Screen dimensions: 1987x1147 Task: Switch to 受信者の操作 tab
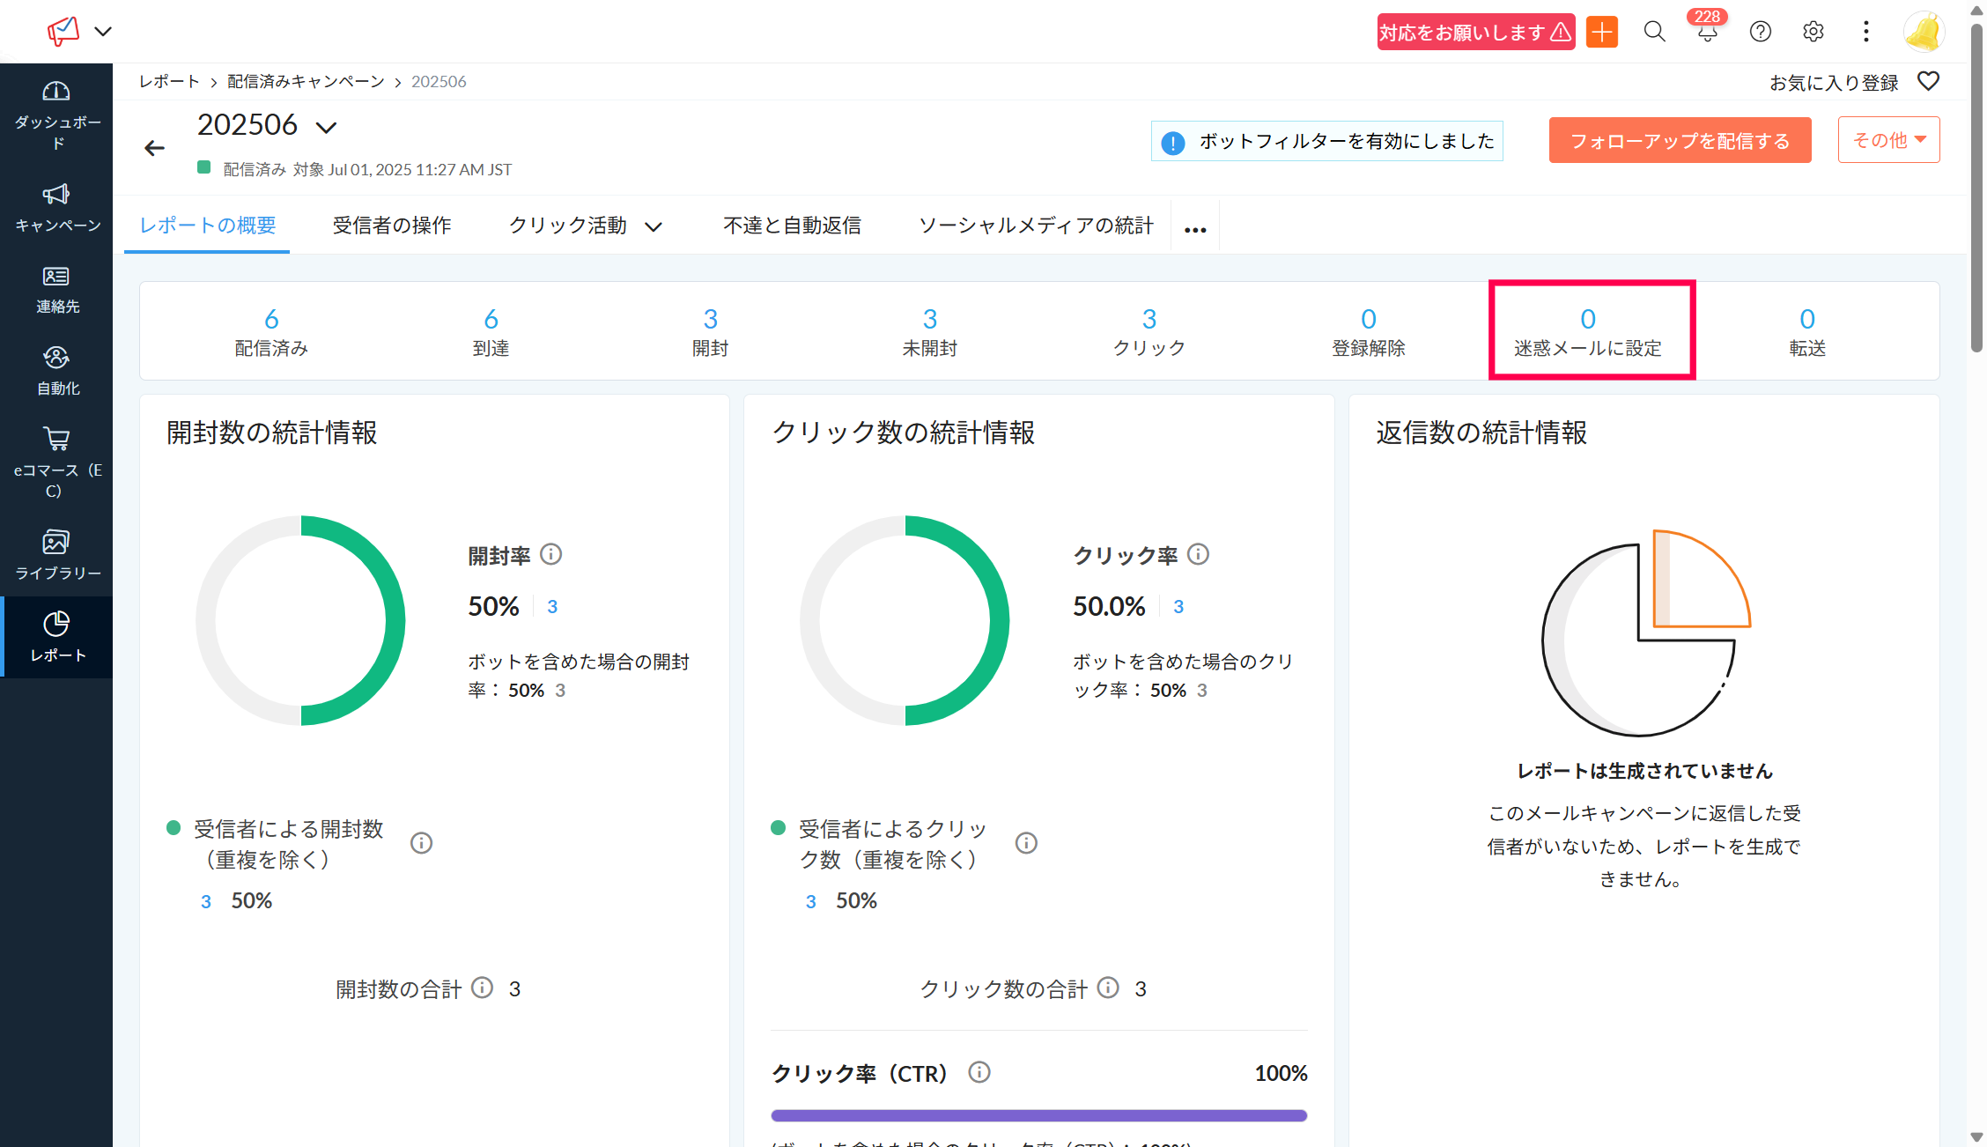[392, 226]
